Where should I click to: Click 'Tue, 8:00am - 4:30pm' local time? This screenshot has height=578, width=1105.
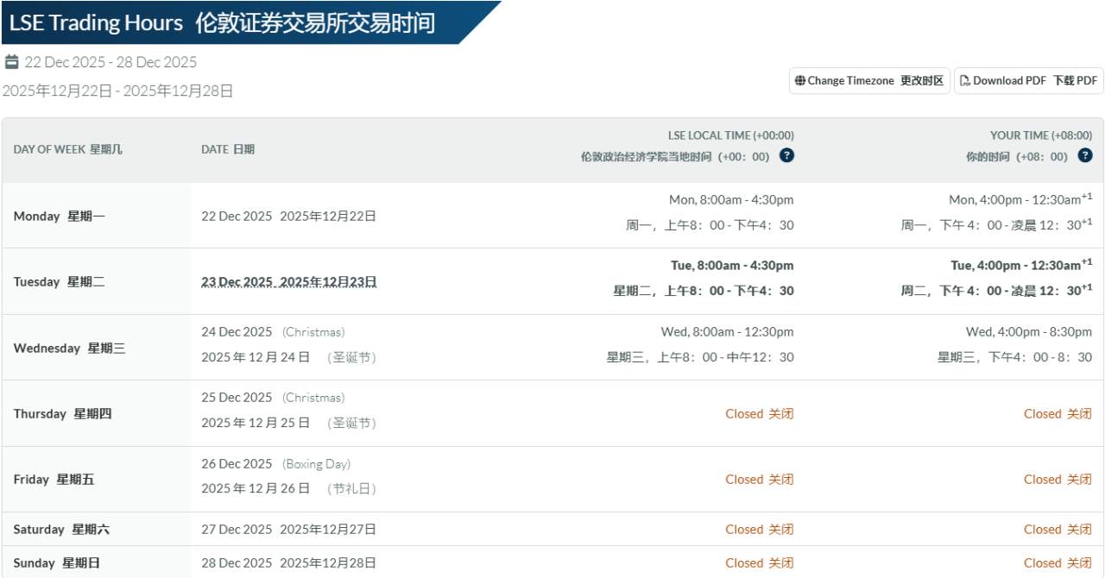click(x=732, y=266)
